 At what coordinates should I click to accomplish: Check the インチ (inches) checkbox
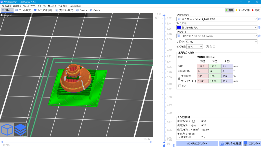click(180, 86)
